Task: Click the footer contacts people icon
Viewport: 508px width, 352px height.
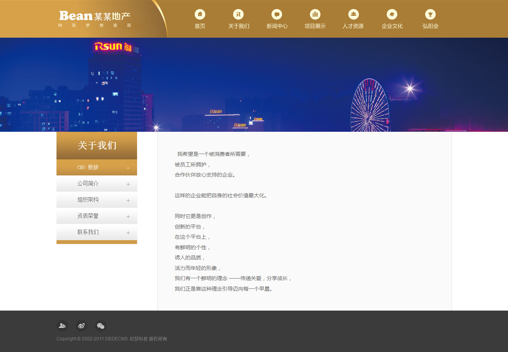Action: (62, 326)
